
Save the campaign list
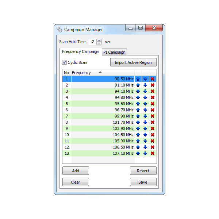tap(143, 182)
